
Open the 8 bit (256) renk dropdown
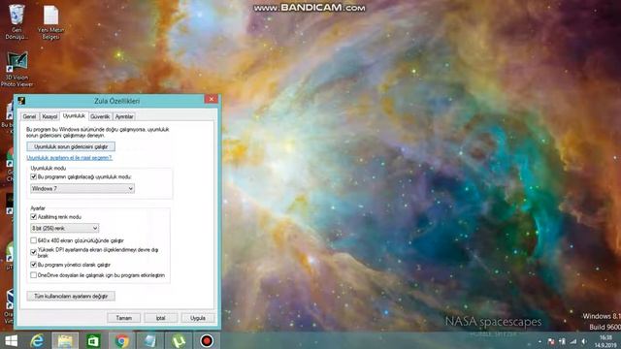[65, 228]
